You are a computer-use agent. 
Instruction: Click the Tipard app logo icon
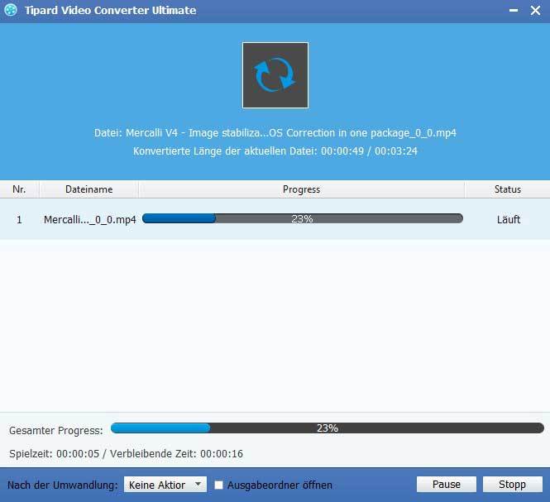click(11, 10)
